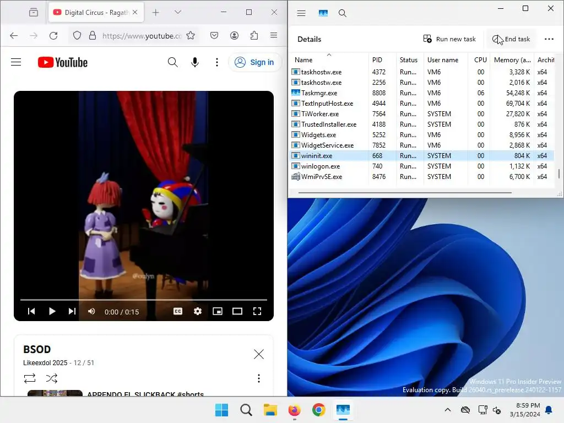Go back in Firefox

coord(14,35)
